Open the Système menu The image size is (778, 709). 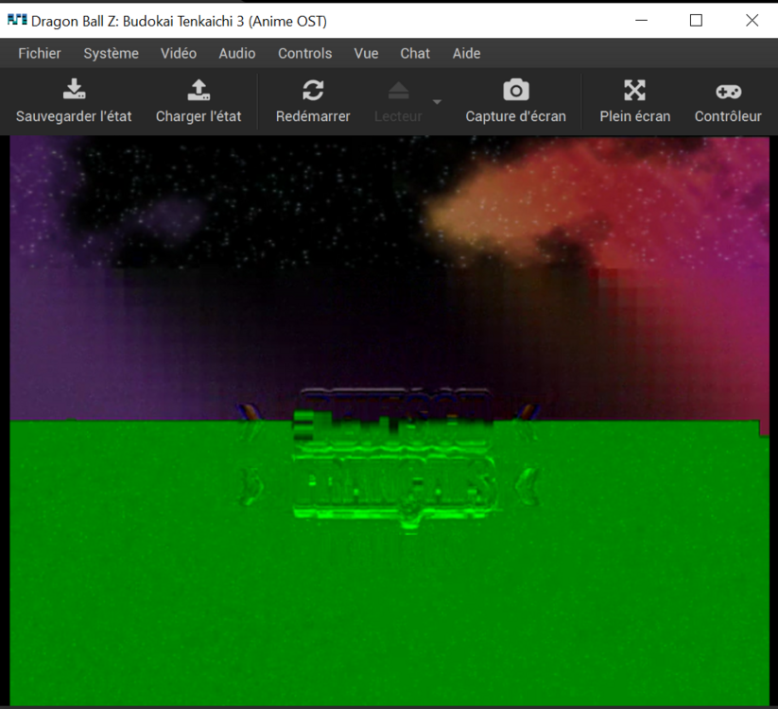click(x=111, y=53)
